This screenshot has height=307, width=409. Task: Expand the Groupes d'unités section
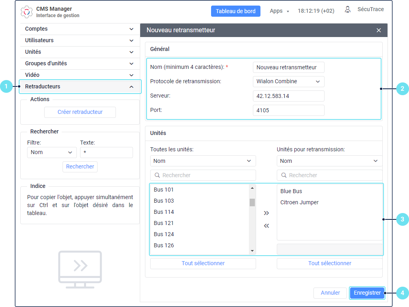coord(80,64)
